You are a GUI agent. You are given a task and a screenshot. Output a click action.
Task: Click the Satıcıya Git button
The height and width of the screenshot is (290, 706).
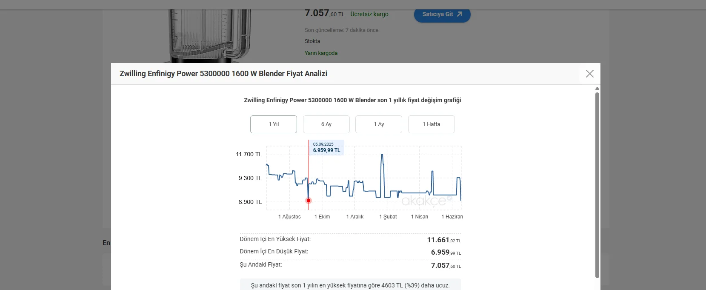[x=442, y=14]
